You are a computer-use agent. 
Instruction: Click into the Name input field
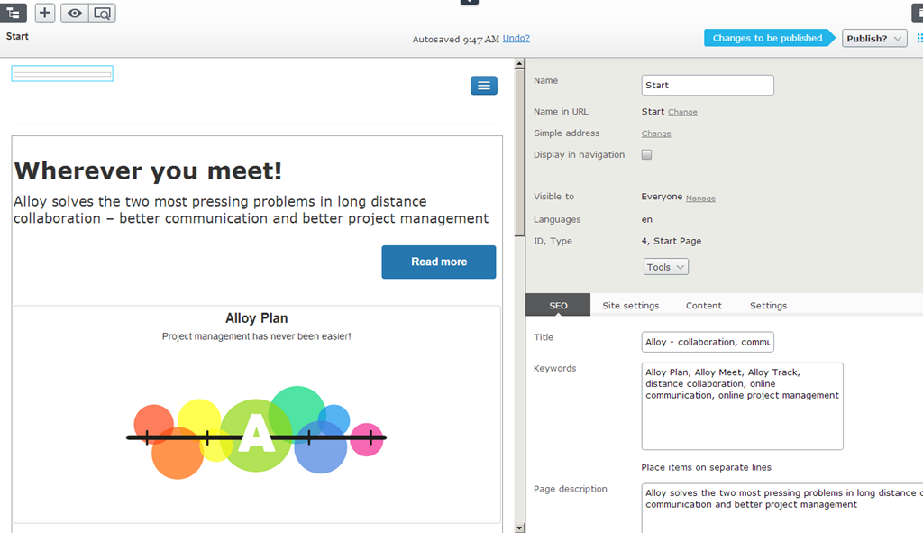(x=708, y=86)
